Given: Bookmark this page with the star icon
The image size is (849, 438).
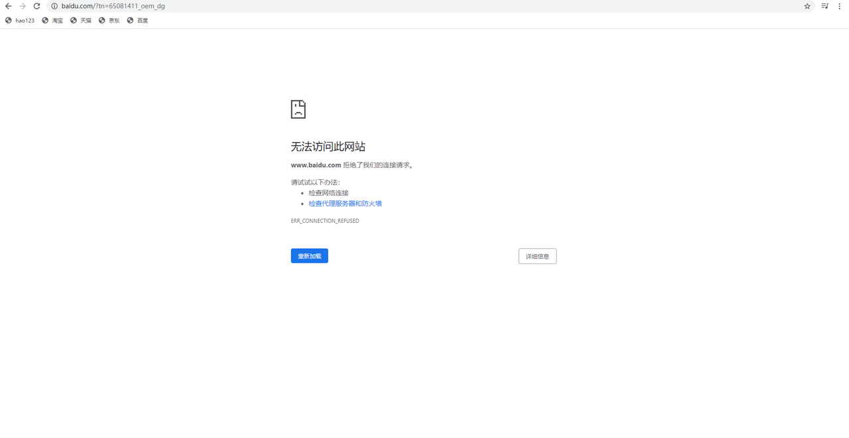Looking at the screenshot, I should click(x=807, y=6).
